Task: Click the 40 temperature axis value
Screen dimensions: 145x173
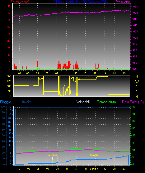Action: 134,107
